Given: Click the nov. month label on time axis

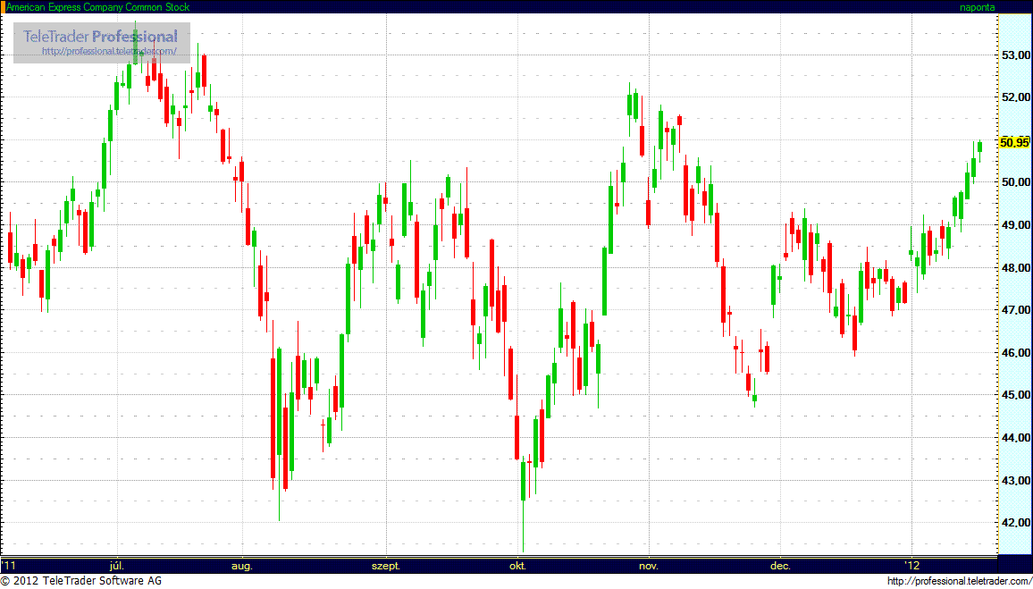Looking at the screenshot, I should [x=649, y=566].
